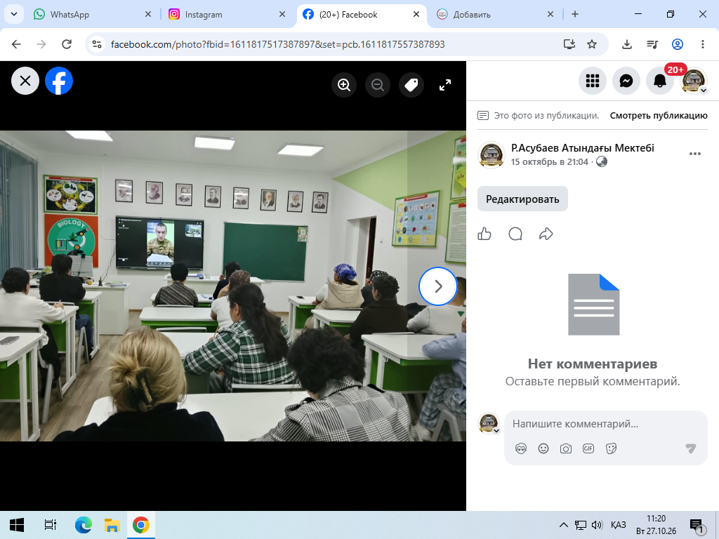Insert an avatar sticker in comment

tap(521, 448)
